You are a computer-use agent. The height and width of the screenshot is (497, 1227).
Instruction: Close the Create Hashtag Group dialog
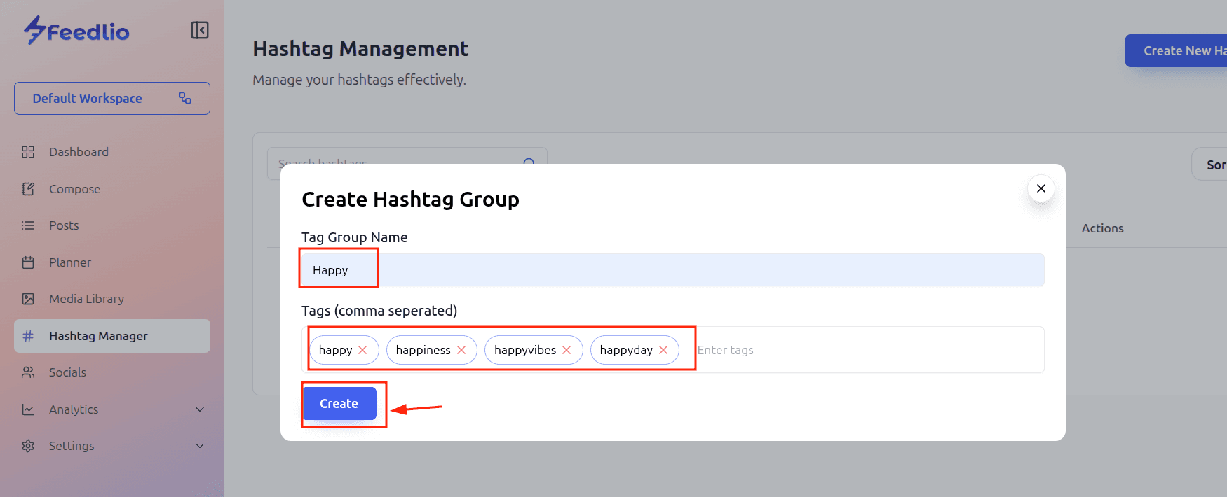click(1040, 188)
